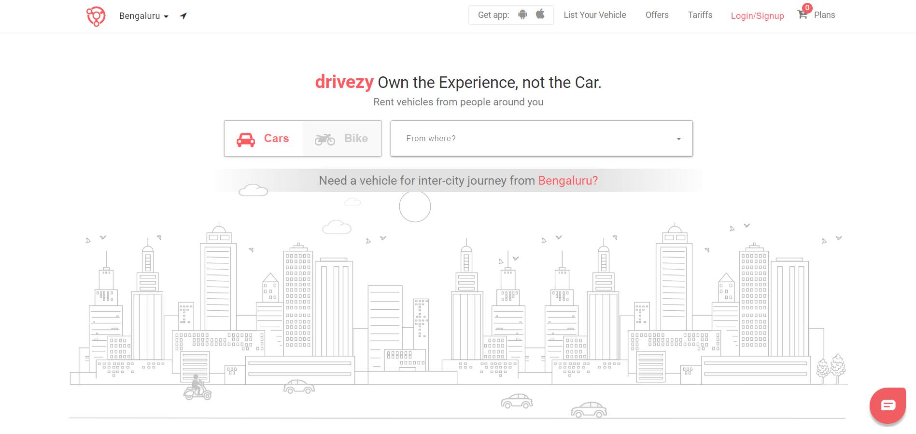Click the drivezy brand heading text

(344, 82)
